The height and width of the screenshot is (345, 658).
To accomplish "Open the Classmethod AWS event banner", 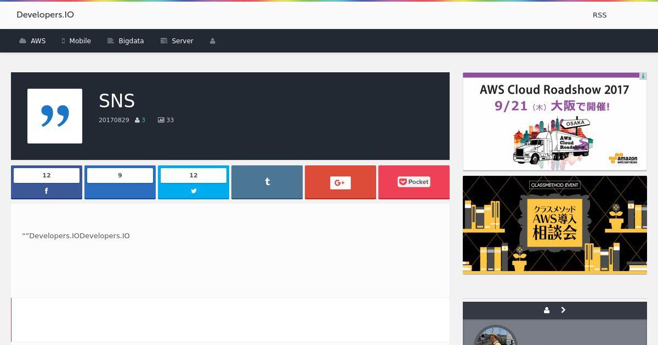I will [555, 225].
